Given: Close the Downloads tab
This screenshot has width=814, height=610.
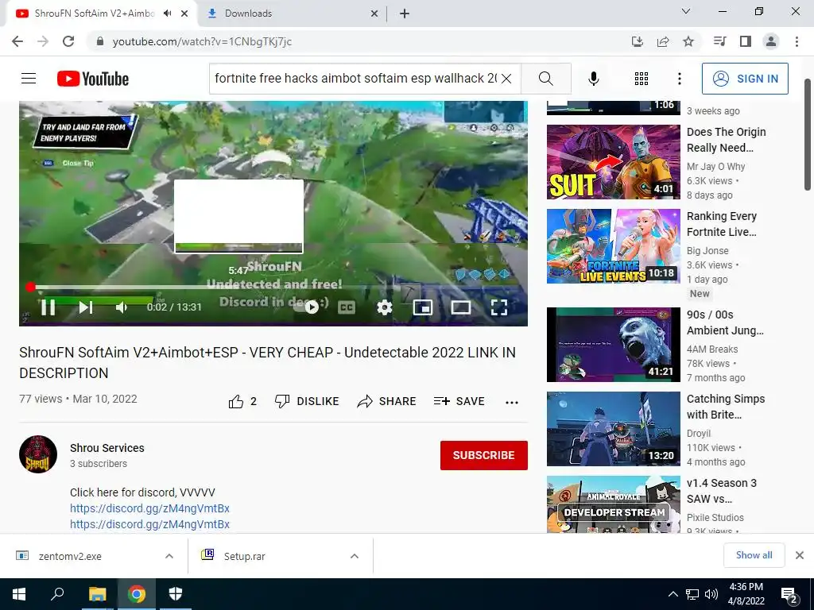Looking at the screenshot, I should coord(374,14).
